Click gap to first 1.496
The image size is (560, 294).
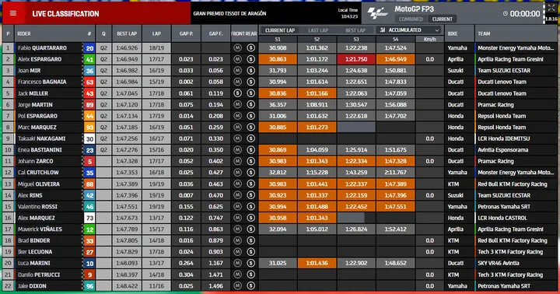pos(215,285)
